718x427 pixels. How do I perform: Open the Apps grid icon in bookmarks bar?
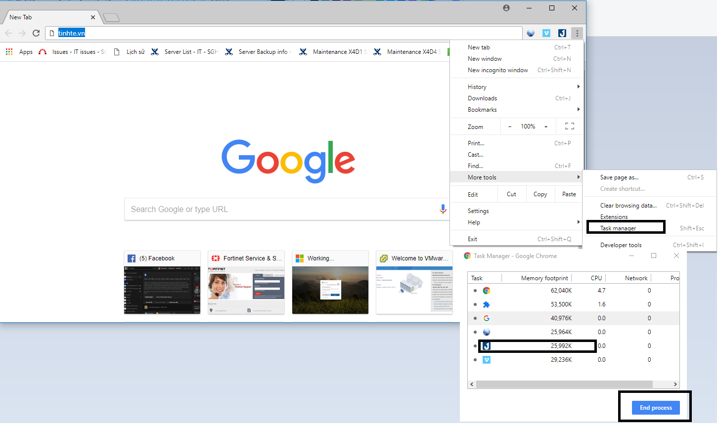tap(9, 51)
